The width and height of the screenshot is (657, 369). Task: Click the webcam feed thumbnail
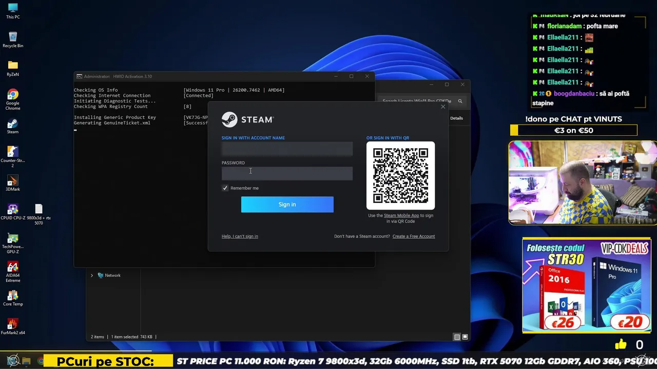pos(583,183)
